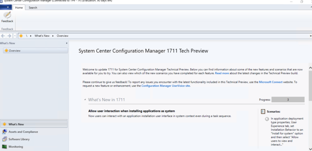The height and width of the screenshot is (151, 312).
Task: Expand the arrow after What's New breadcrumb
Action: [53, 36]
